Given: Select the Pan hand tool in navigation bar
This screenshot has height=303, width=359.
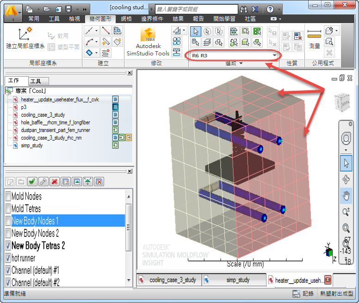Looking at the screenshot, I should (346, 196).
